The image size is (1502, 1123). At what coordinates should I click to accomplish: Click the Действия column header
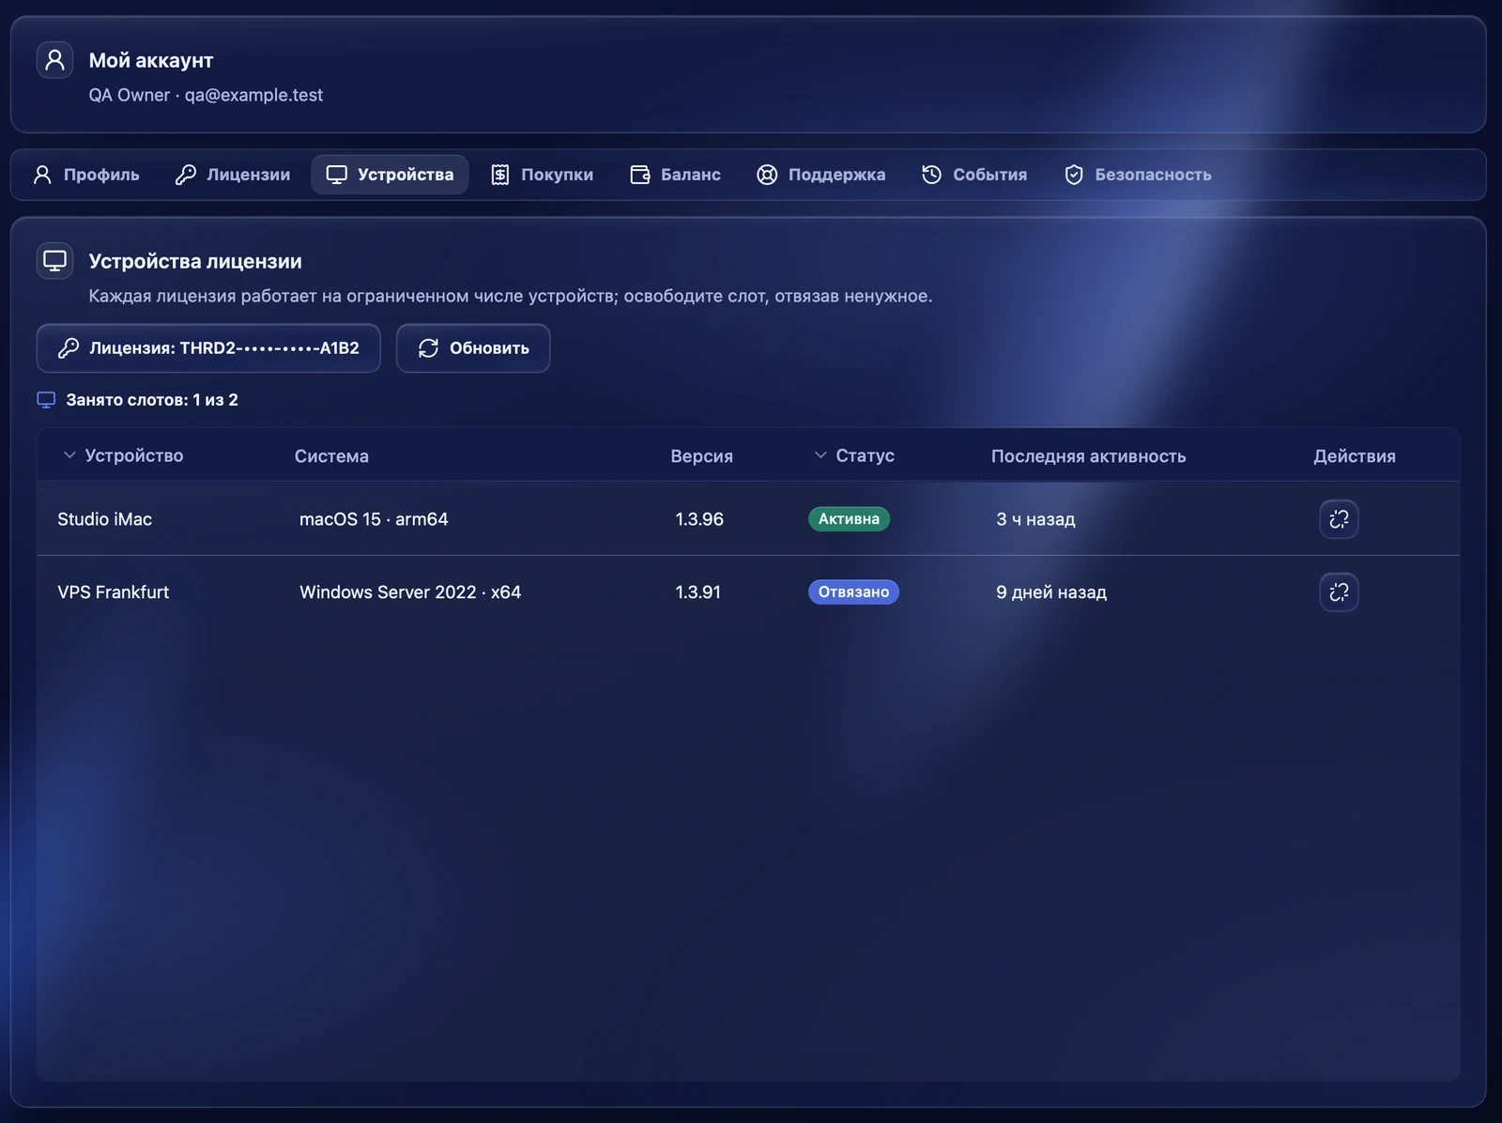click(1354, 456)
